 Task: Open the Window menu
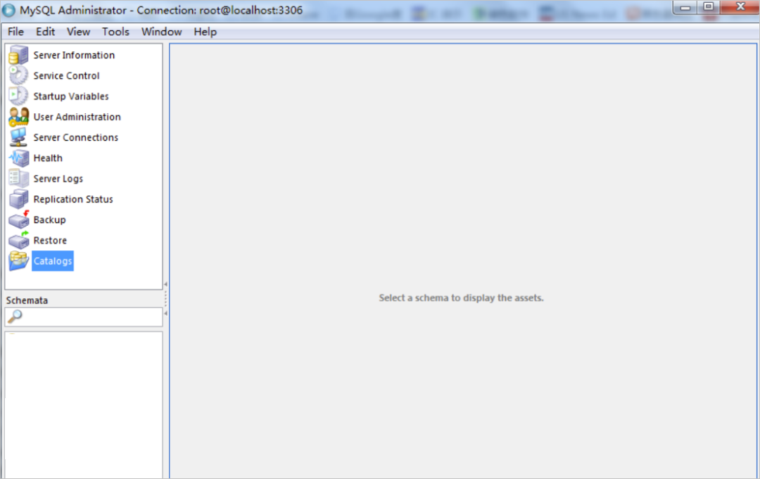[x=161, y=32]
